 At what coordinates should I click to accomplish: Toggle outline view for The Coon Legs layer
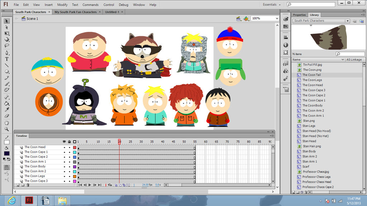click(75, 176)
